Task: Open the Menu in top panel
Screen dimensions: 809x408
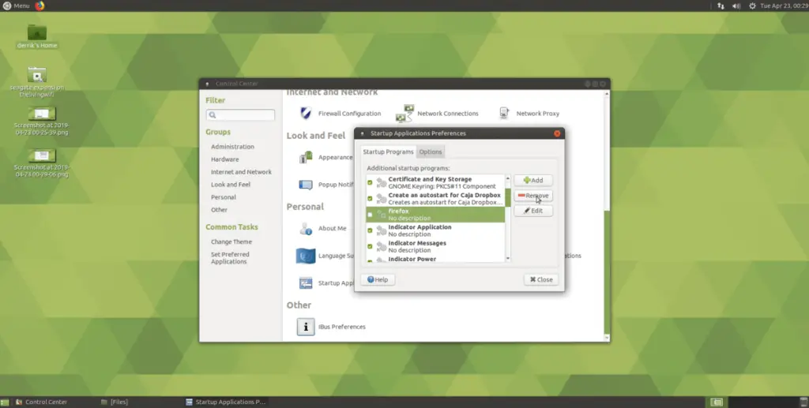Action: click(16, 6)
